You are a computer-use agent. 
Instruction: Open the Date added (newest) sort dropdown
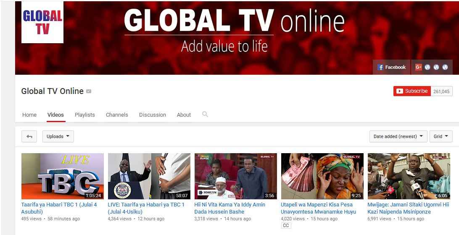coord(398,136)
